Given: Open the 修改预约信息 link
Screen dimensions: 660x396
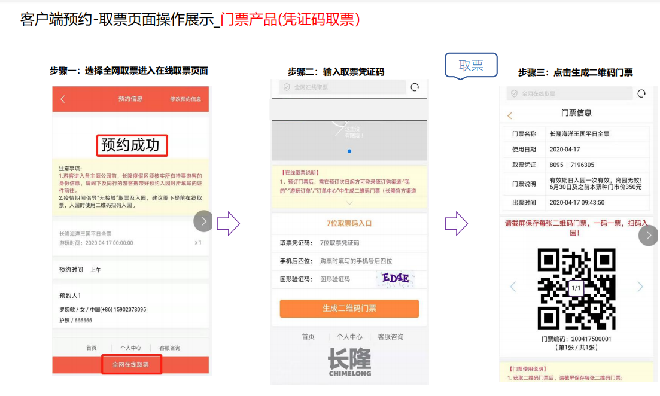Looking at the screenshot, I should click(x=185, y=99).
